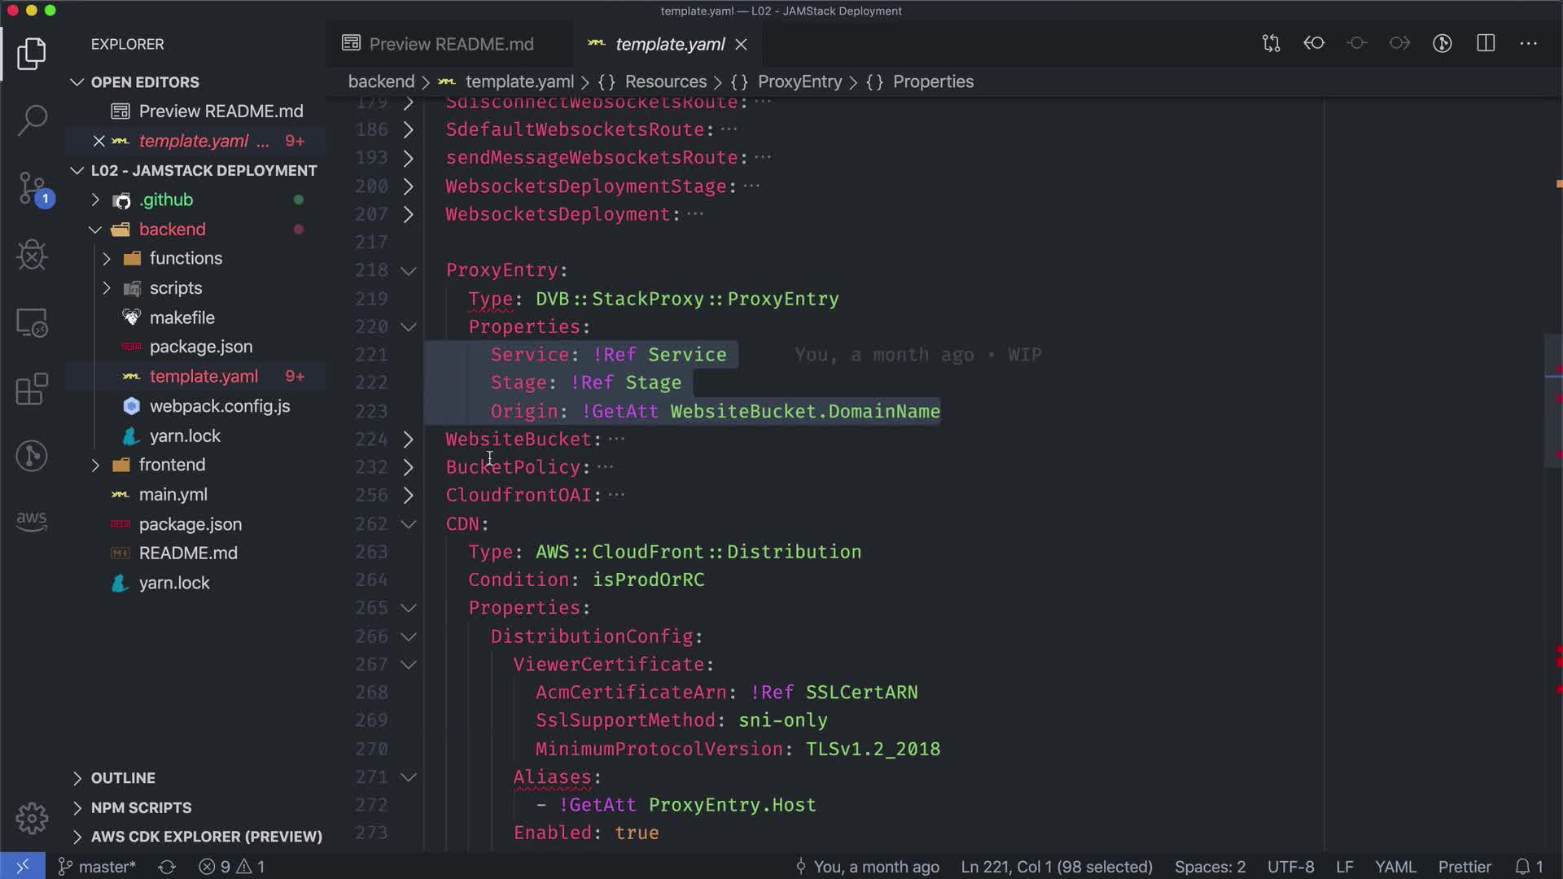Open the Extensions view
This screenshot has width=1563, height=879.
click(x=32, y=389)
